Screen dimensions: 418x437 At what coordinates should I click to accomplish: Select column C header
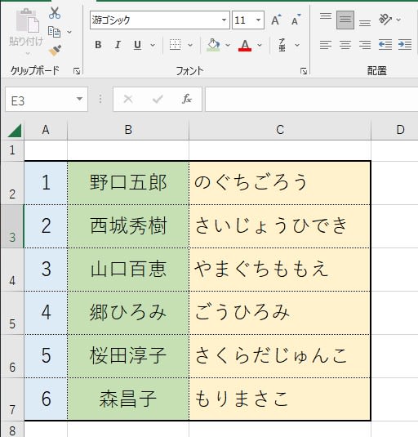[x=280, y=130]
